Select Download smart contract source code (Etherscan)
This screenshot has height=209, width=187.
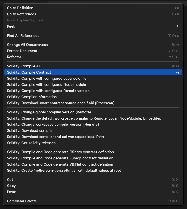pyautogui.click(x=93, y=103)
